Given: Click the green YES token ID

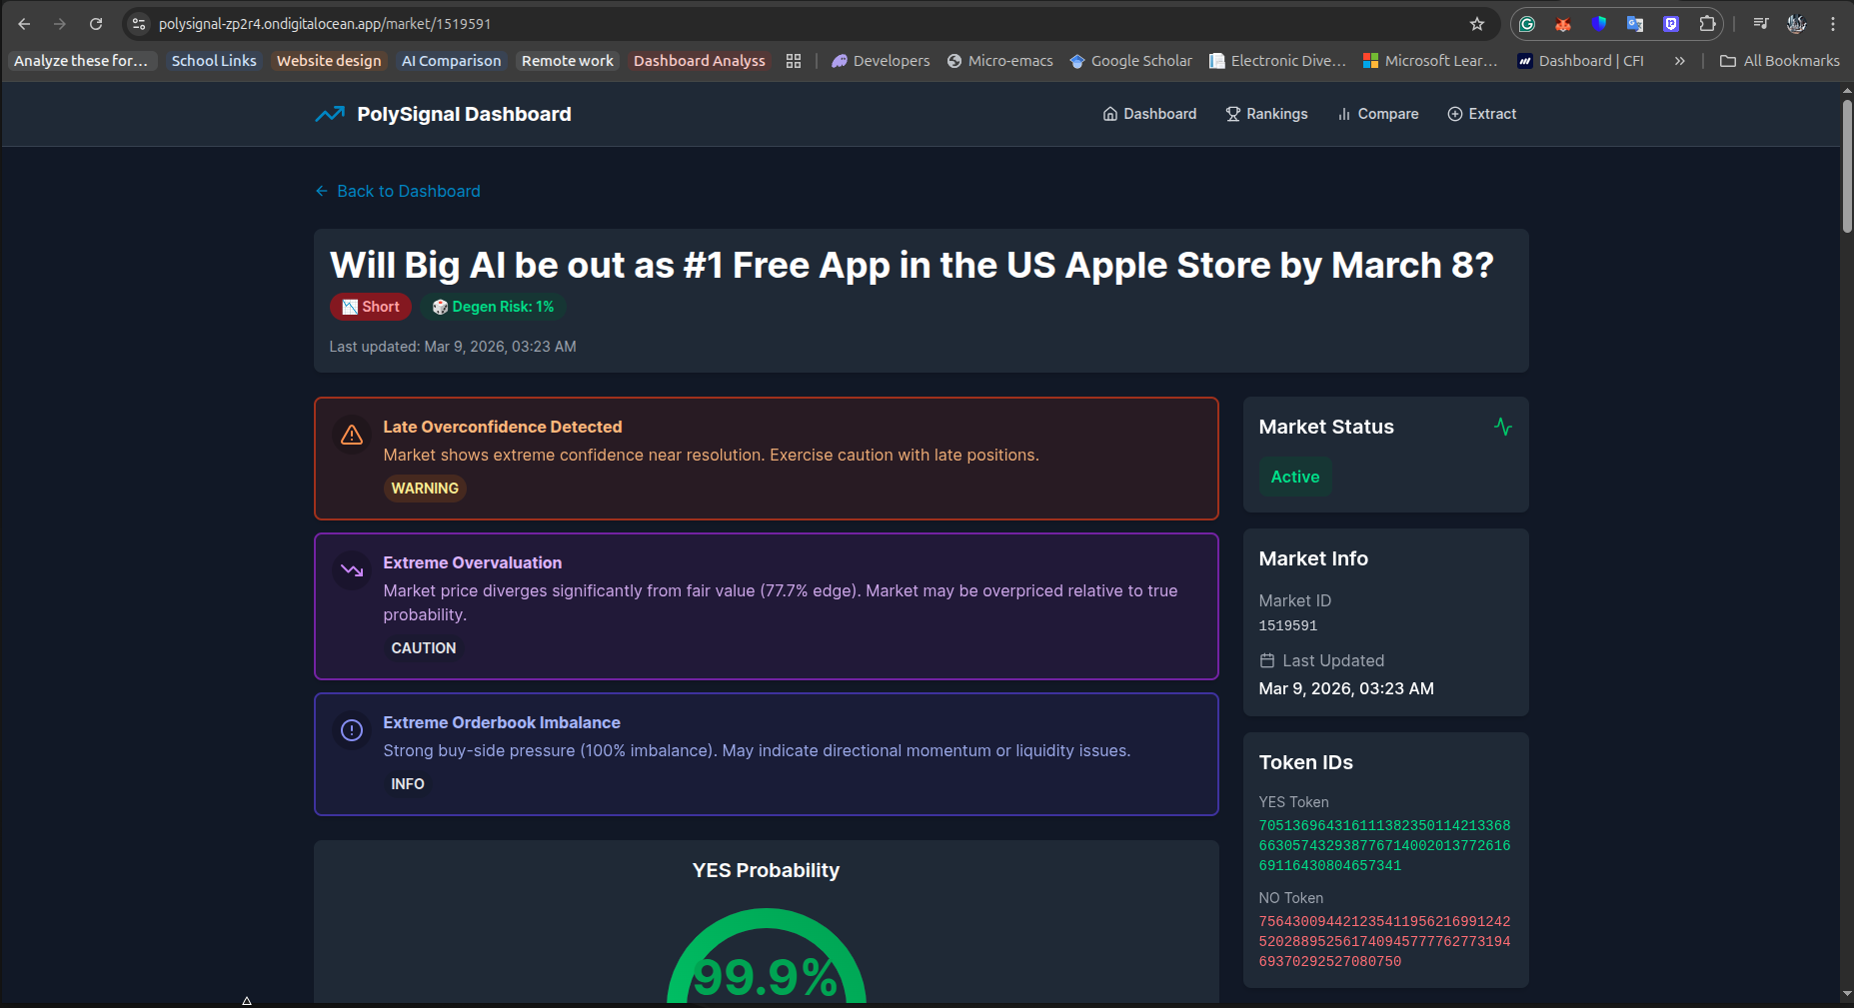Looking at the screenshot, I should click(1385, 845).
